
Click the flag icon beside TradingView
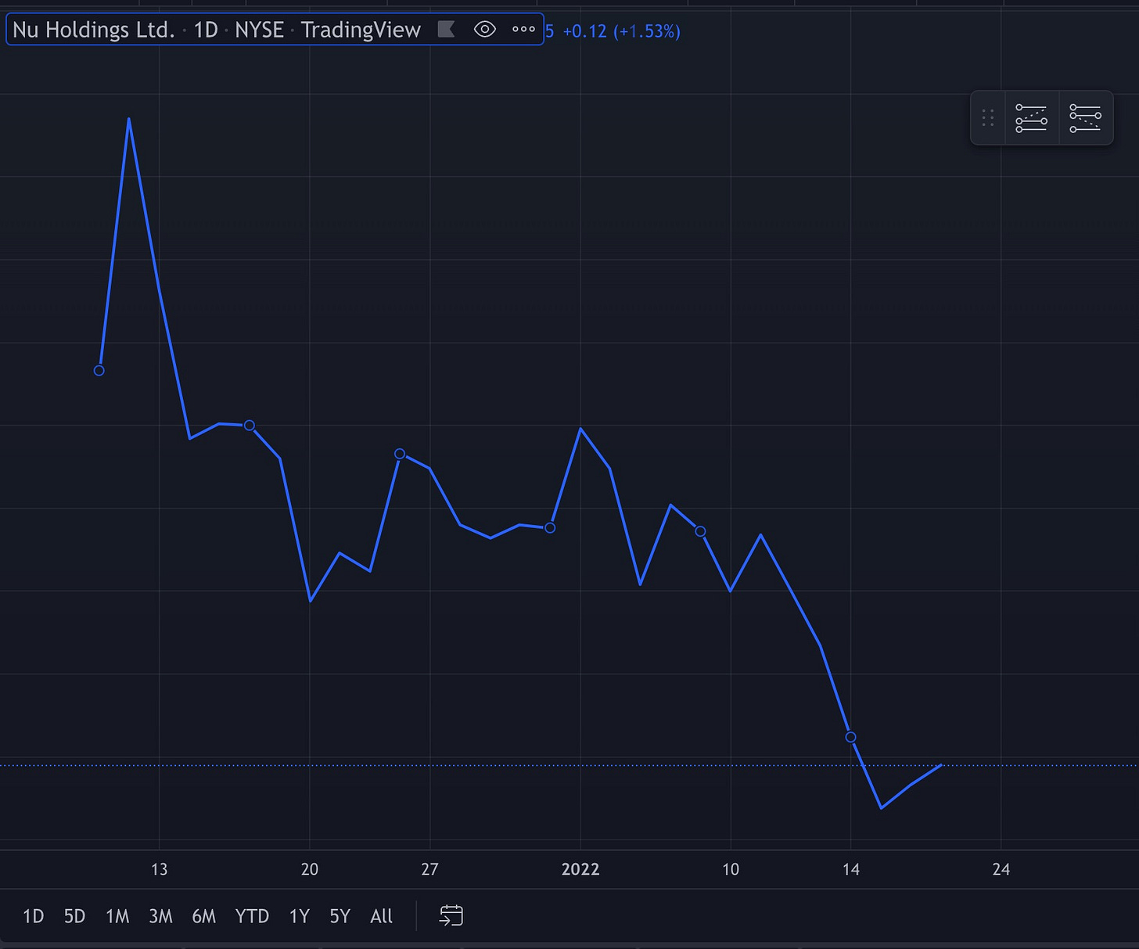446,30
